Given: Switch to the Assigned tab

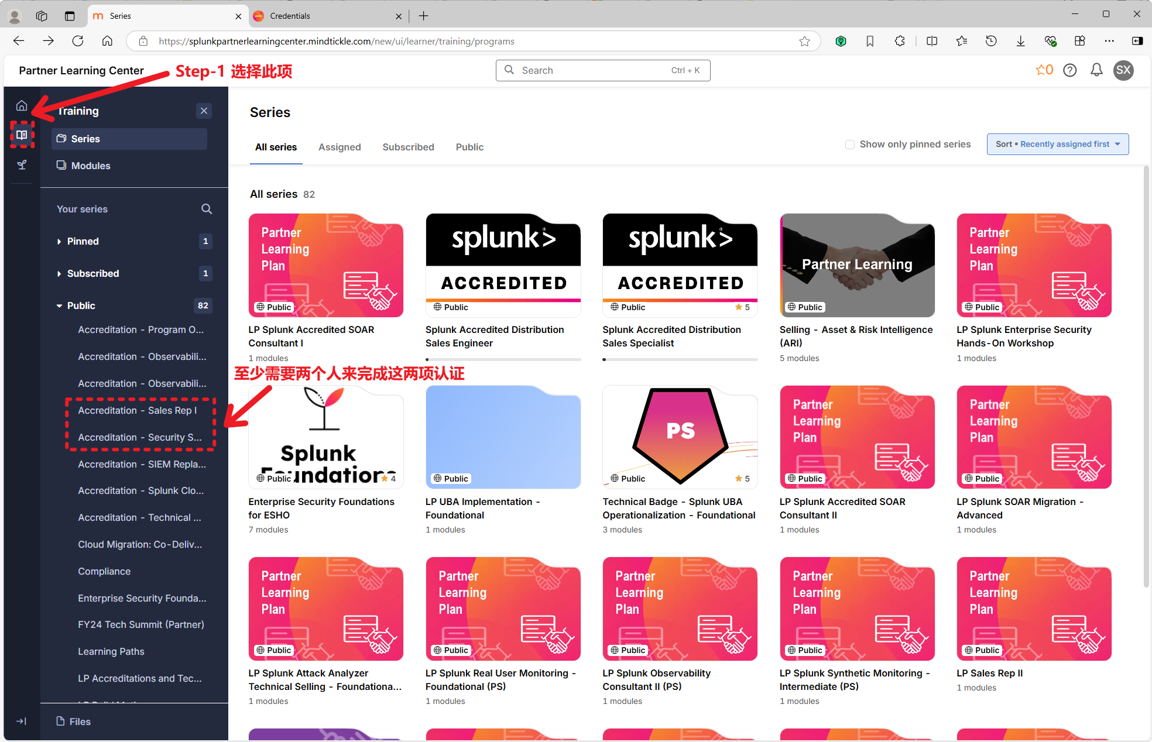Looking at the screenshot, I should coord(340,147).
